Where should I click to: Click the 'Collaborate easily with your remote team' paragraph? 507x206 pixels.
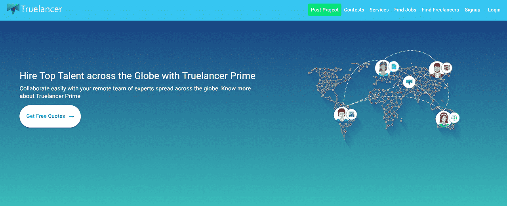coord(135,92)
